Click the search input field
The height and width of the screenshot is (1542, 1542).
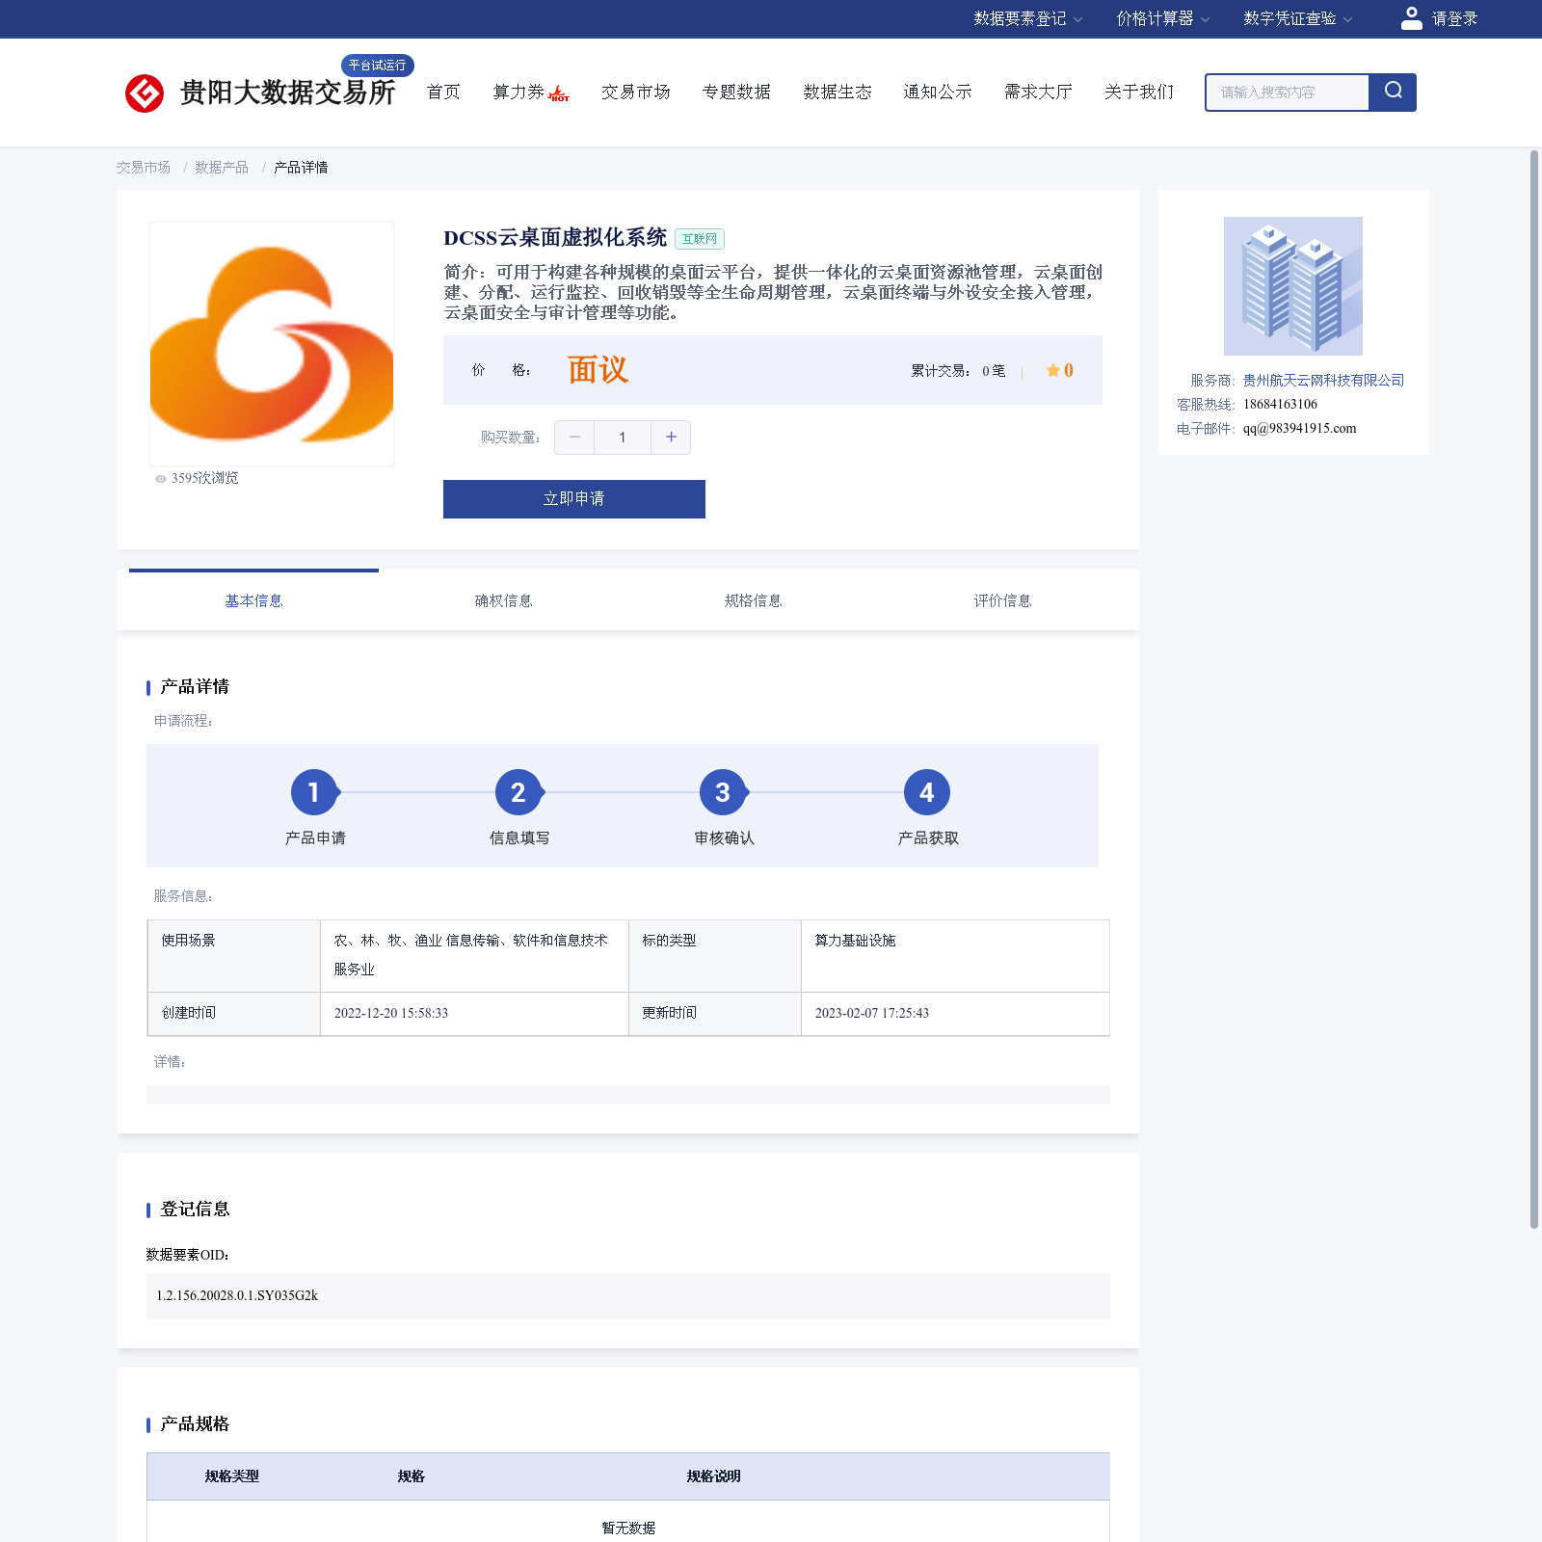1288,93
